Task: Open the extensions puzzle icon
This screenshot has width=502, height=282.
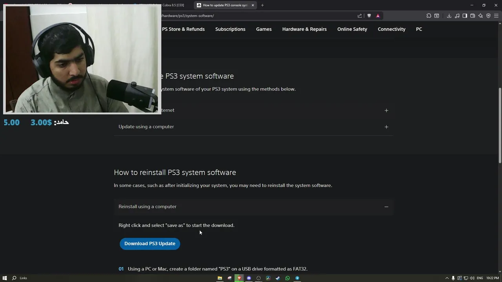Action: [429, 16]
